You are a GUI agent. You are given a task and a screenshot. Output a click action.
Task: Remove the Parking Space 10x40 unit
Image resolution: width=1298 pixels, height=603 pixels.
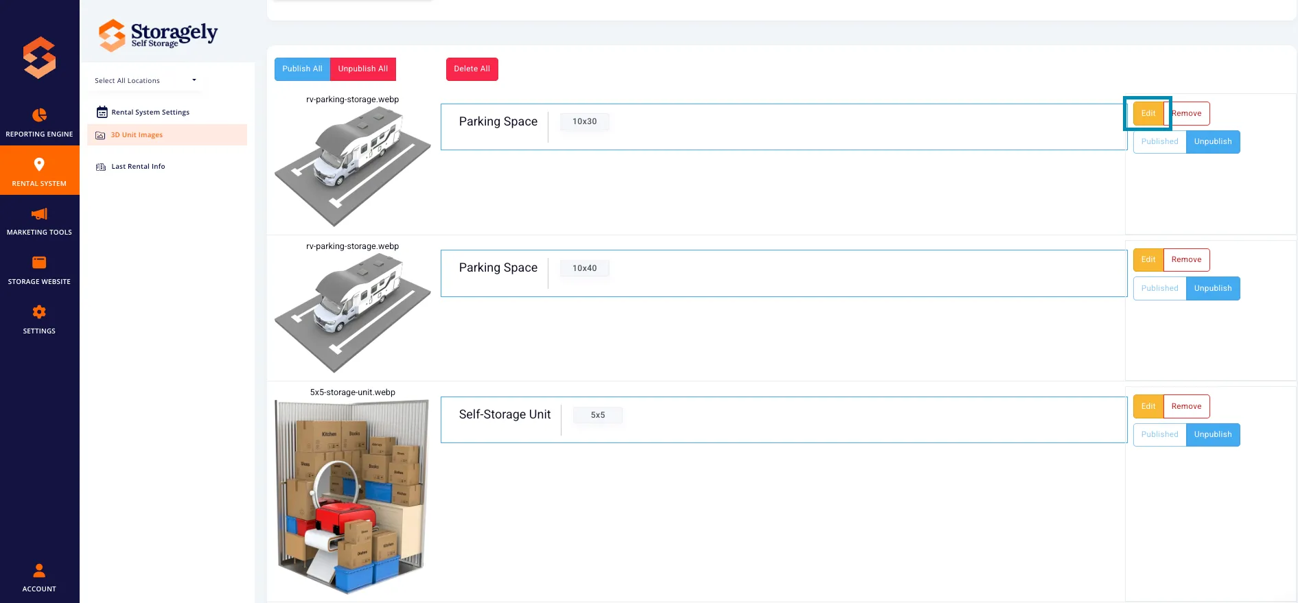(1187, 259)
